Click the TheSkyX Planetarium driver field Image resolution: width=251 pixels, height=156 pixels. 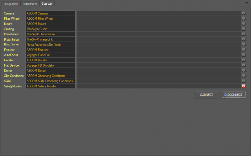[x=51, y=34]
